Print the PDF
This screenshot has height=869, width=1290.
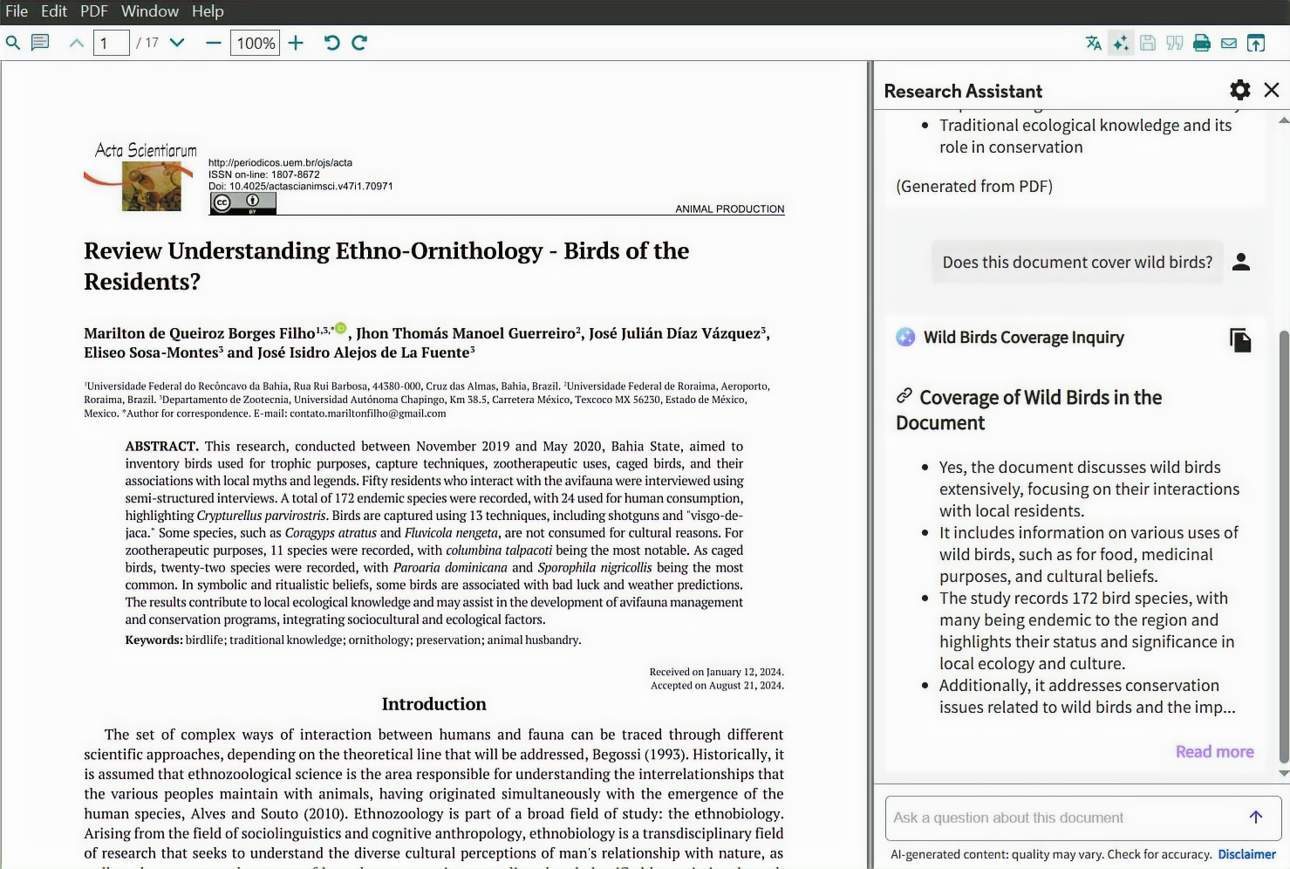[x=1202, y=42]
